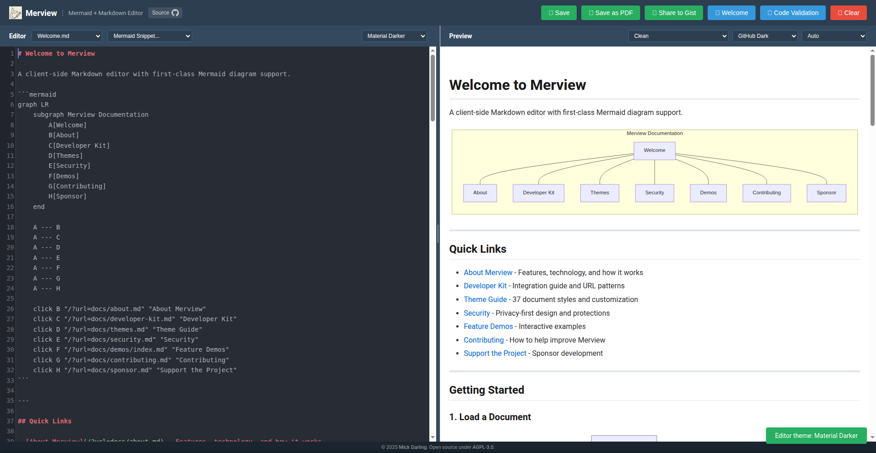This screenshot has width=876, height=453.
Task: Click the Support the Project link
Action: tap(495, 353)
